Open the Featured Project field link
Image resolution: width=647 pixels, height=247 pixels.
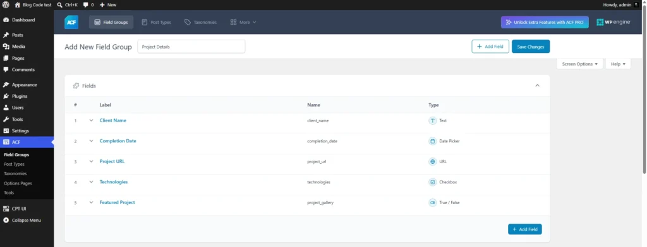[117, 202]
